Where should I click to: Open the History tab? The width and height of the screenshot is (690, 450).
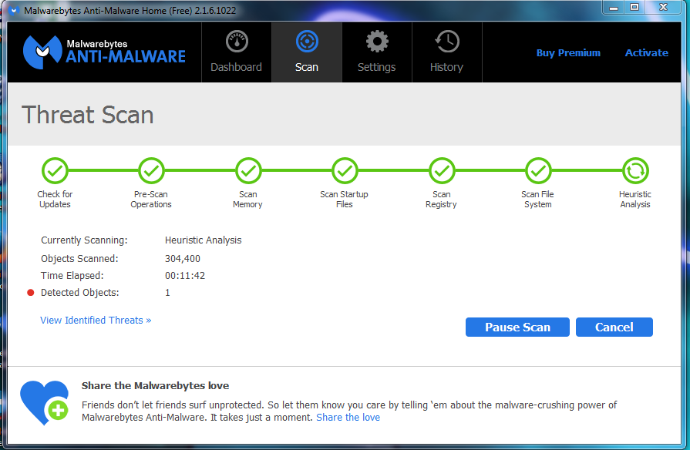446,52
